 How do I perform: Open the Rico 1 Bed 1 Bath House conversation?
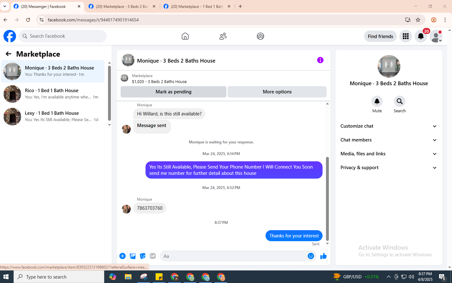tap(53, 94)
